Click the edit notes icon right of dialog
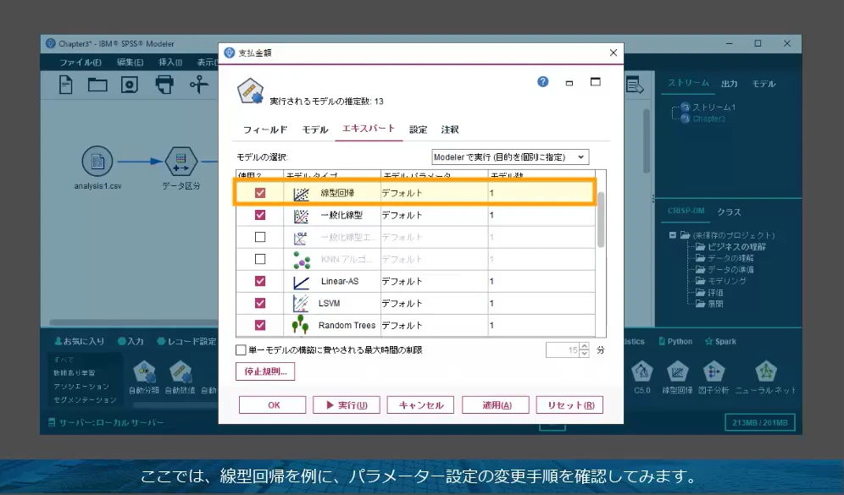844x495 pixels. pos(636,85)
